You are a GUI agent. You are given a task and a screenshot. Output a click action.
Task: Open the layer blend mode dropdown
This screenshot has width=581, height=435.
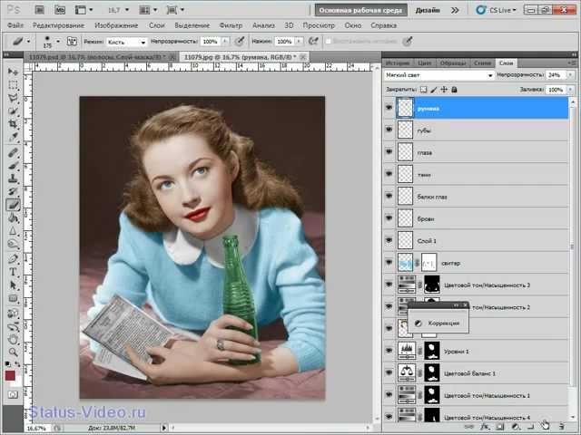click(x=439, y=75)
